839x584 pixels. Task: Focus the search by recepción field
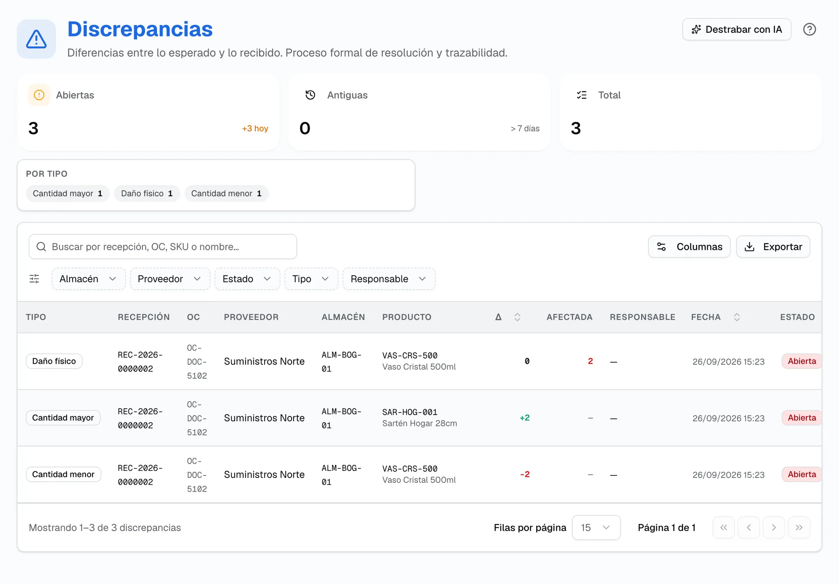click(163, 247)
